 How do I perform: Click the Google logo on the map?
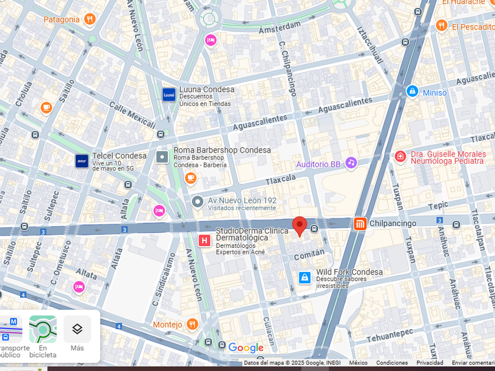(x=246, y=347)
